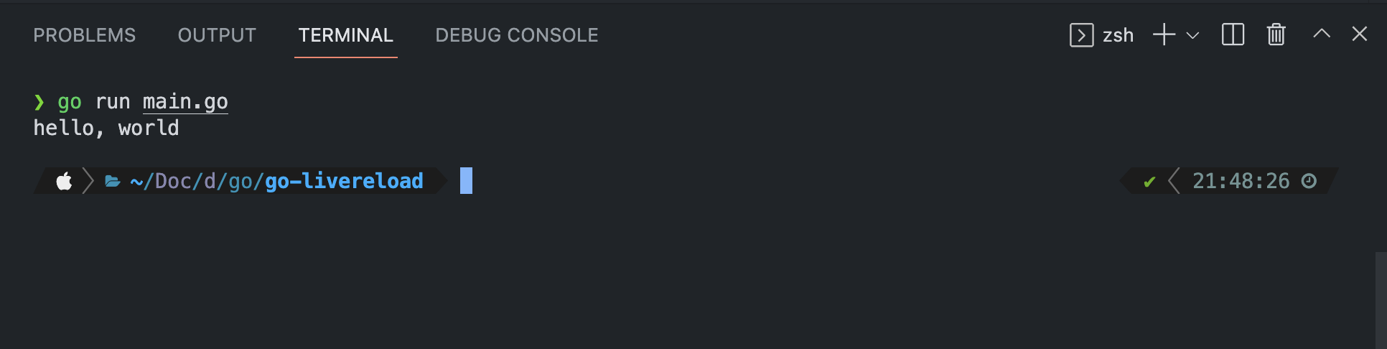Switch to the PROBLEMS tab
The height and width of the screenshot is (349, 1387).
coord(84,35)
